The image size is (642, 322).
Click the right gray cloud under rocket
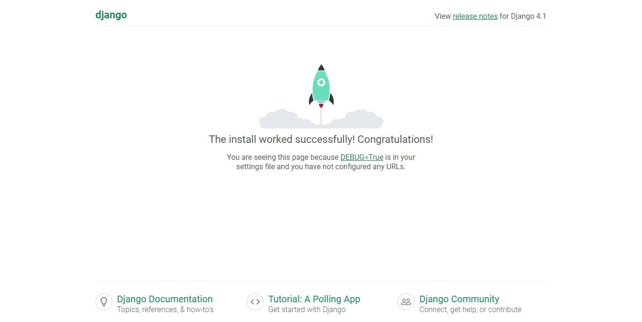tap(360, 120)
